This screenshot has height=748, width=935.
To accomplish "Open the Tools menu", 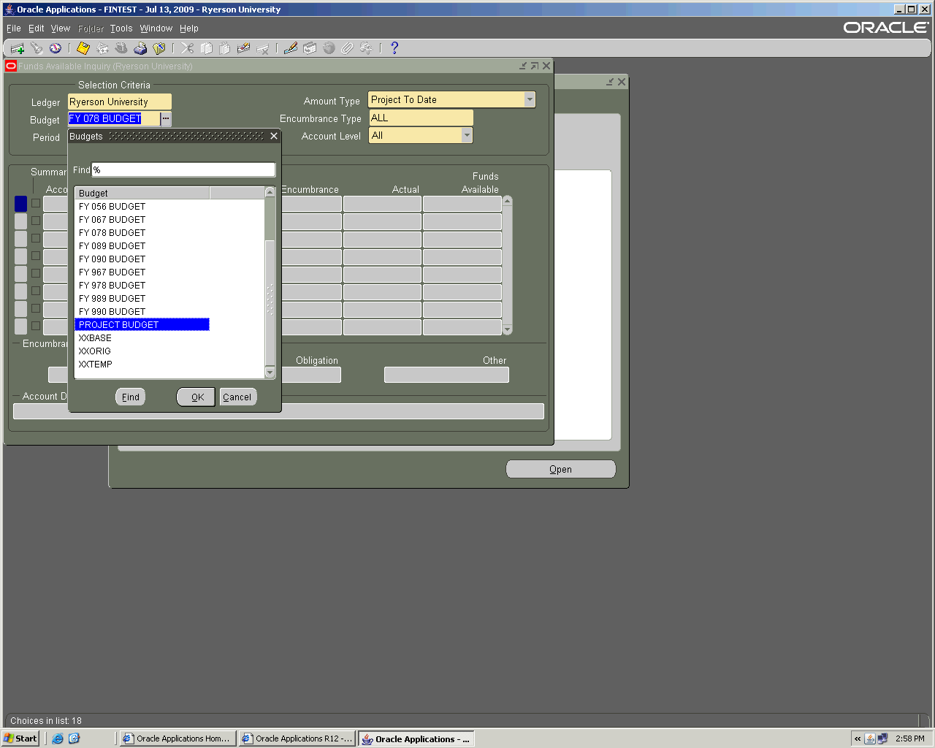I will 121,28.
